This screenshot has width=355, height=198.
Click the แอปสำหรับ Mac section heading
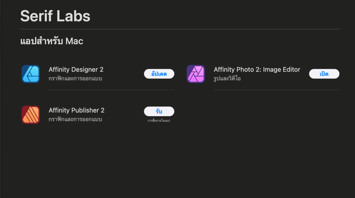point(52,41)
